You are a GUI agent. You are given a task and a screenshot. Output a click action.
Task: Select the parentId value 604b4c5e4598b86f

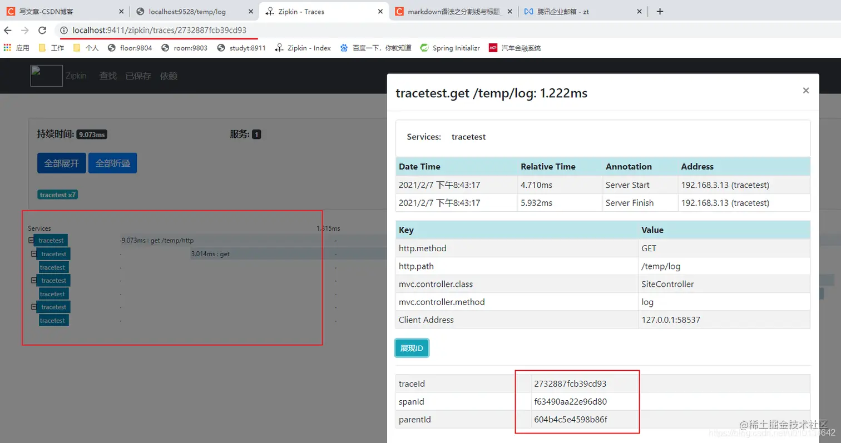[570, 419]
